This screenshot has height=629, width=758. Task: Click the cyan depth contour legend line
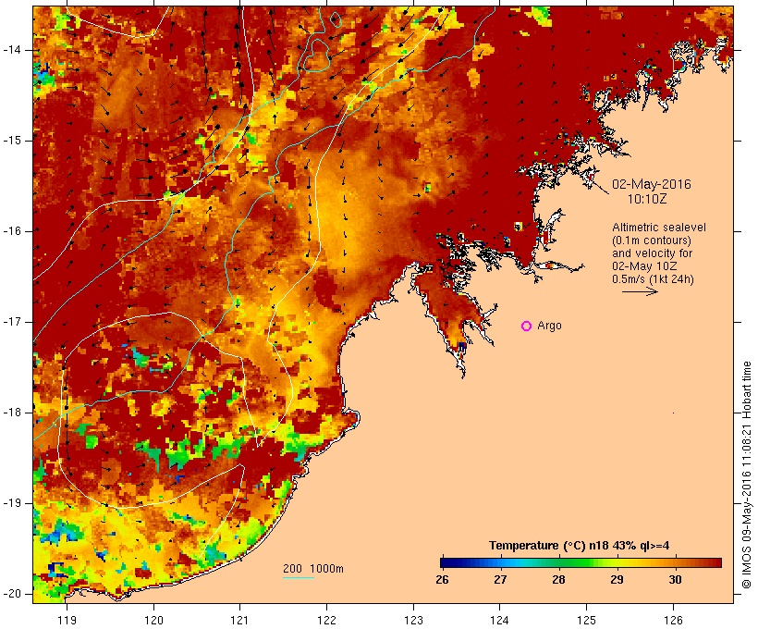point(299,577)
